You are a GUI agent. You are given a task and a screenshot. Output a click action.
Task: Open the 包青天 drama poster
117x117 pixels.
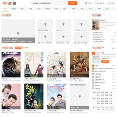coord(34,97)
